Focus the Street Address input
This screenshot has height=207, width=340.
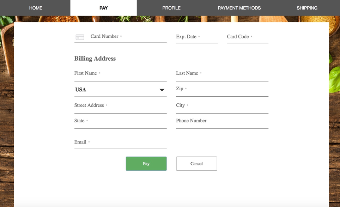(x=120, y=106)
